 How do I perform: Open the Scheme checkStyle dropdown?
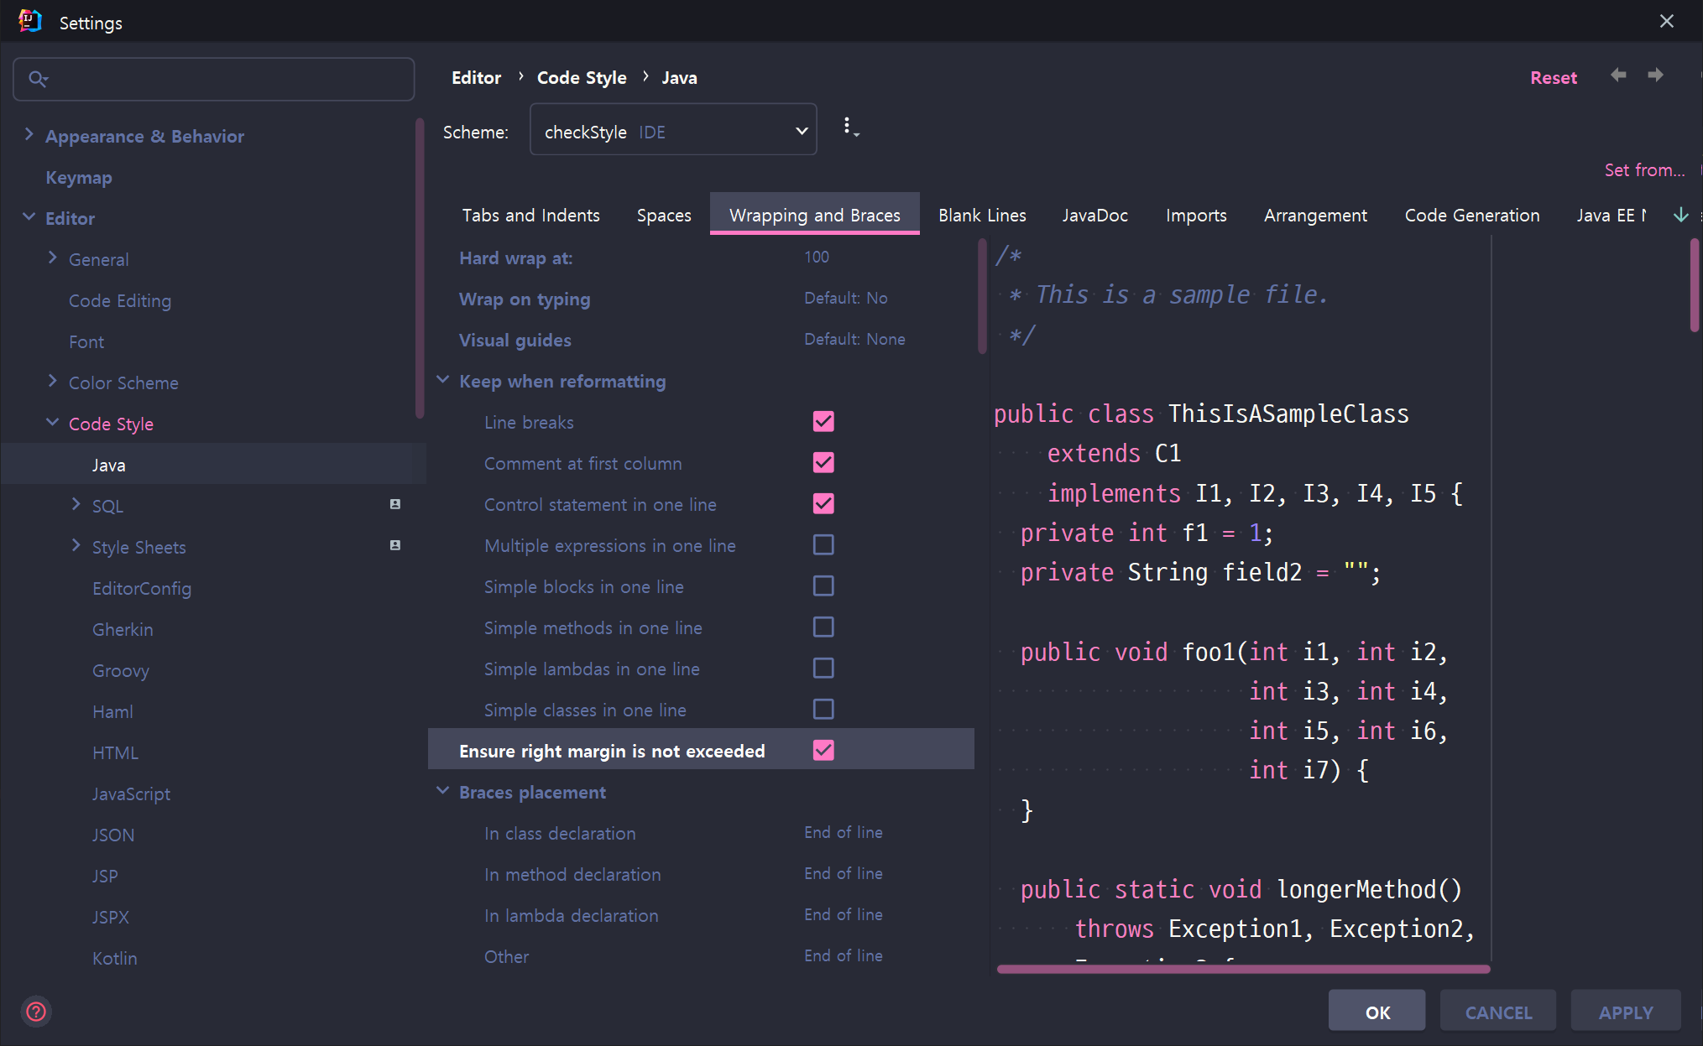672,130
